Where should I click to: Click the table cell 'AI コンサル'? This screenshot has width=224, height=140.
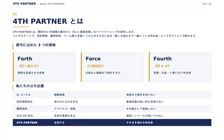point(24,95)
